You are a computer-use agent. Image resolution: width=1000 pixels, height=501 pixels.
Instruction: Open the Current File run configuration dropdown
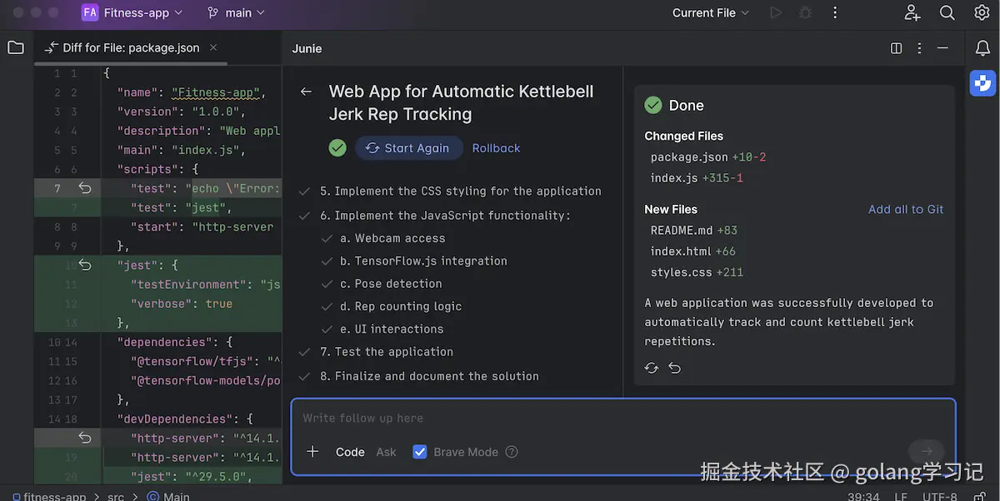point(711,13)
